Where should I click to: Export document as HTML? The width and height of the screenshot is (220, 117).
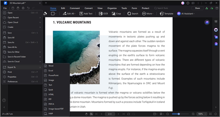56,94
